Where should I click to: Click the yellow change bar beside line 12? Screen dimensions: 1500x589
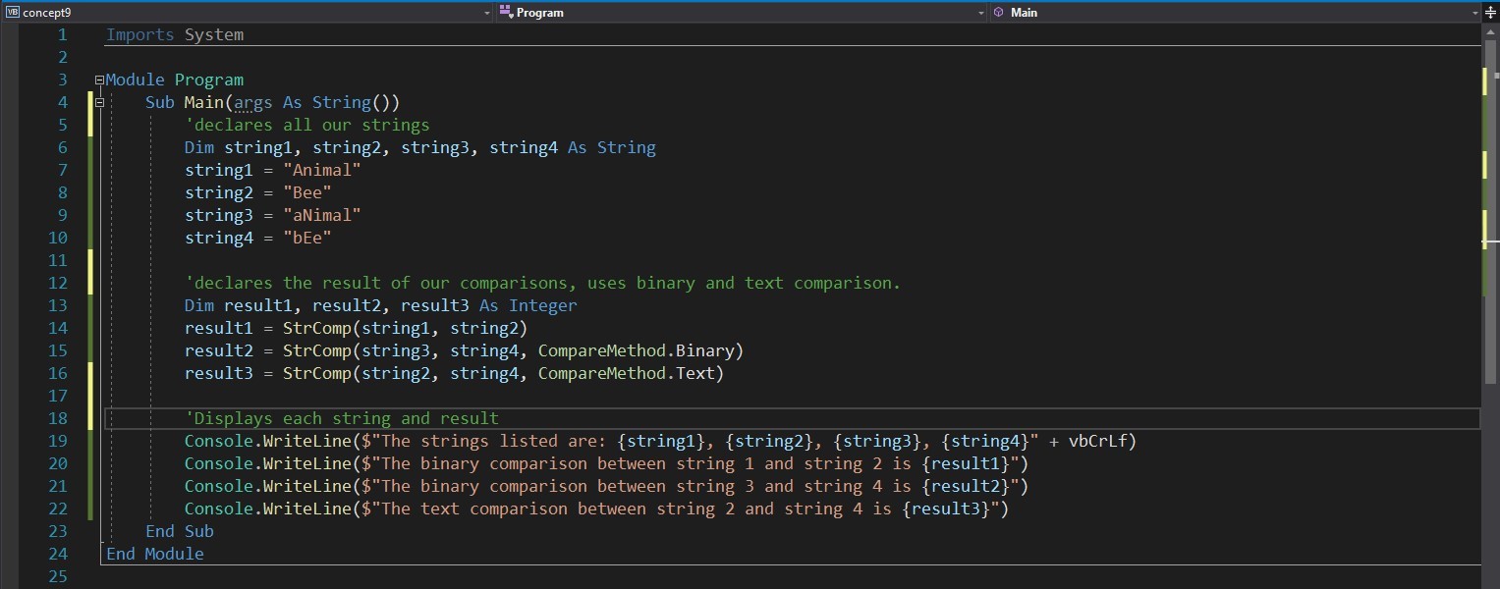(x=90, y=283)
